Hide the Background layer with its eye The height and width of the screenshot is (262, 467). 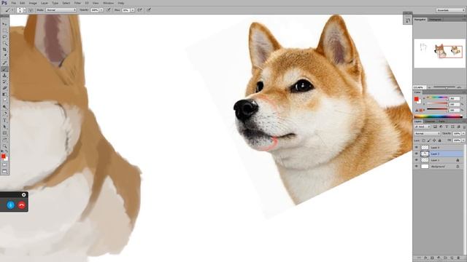417,167
